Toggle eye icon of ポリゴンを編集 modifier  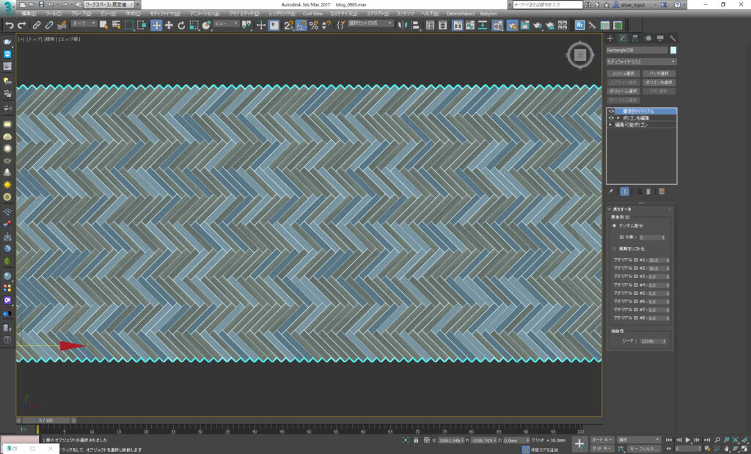611,117
